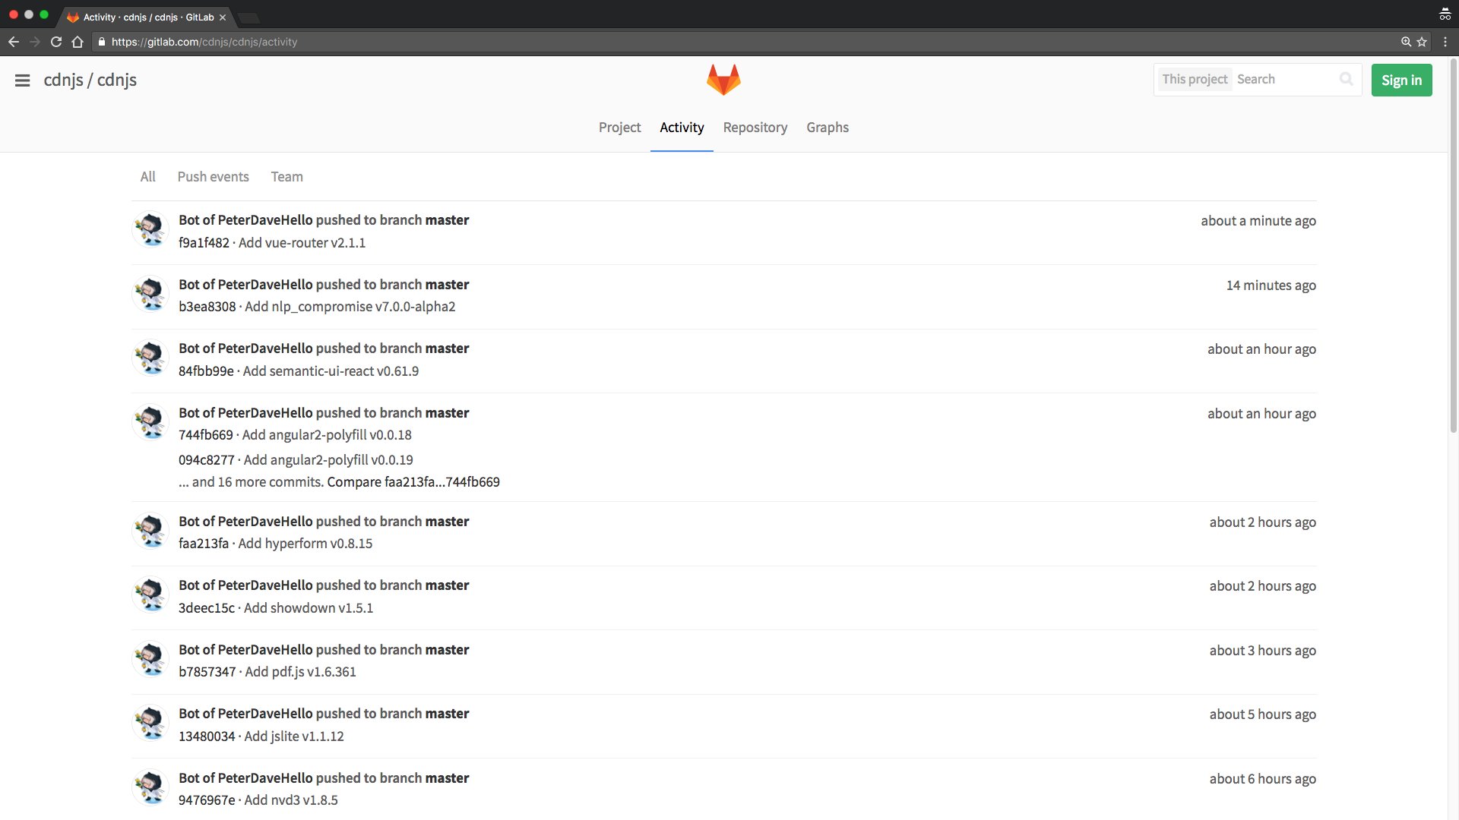Click bot avatar beside nvd3 commit

tap(150, 787)
